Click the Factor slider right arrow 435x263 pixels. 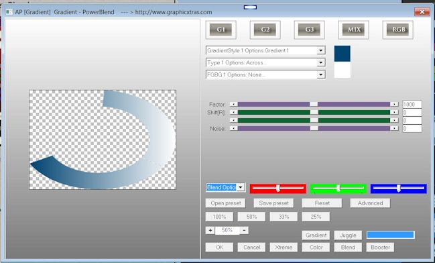[x=394, y=104]
